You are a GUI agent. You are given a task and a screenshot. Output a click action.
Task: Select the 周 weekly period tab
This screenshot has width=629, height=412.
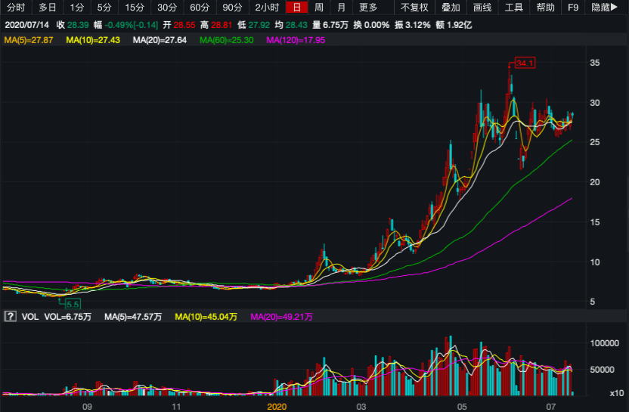coord(319,8)
